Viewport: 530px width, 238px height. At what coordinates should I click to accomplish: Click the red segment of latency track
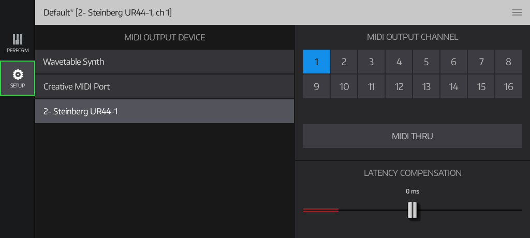click(x=321, y=210)
